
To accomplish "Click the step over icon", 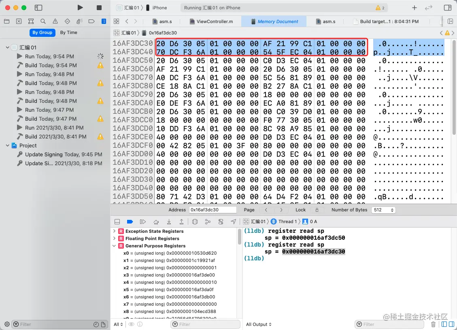I will pyautogui.click(x=156, y=221).
